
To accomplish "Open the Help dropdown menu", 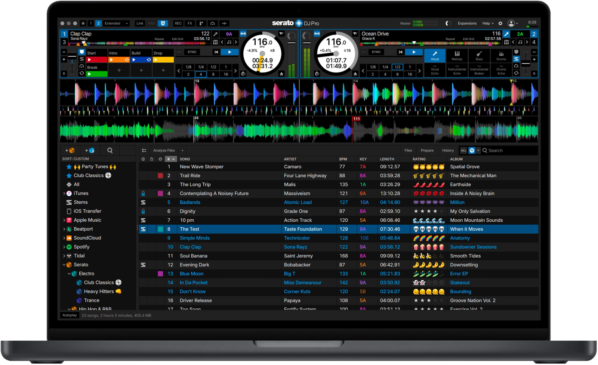I will point(488,23).
